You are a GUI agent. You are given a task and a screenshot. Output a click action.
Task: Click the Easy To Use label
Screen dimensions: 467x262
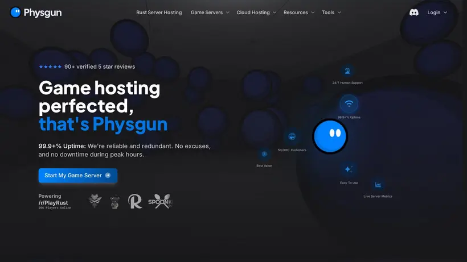[349, 183]
